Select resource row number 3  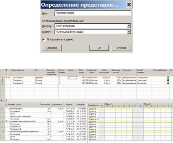point(3,83)
